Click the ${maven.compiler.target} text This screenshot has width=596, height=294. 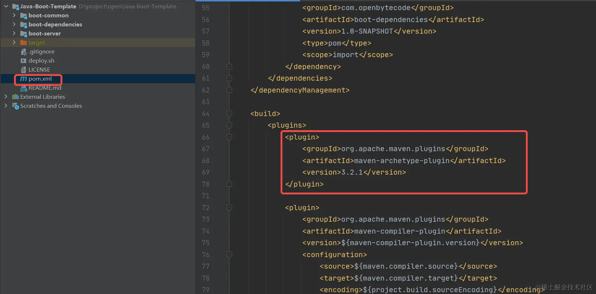pos(406,278)
